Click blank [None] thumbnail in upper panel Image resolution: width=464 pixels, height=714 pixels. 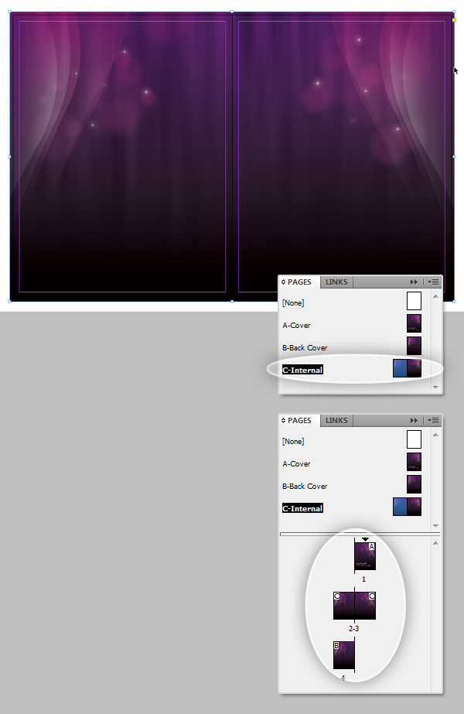pos(414,301)
